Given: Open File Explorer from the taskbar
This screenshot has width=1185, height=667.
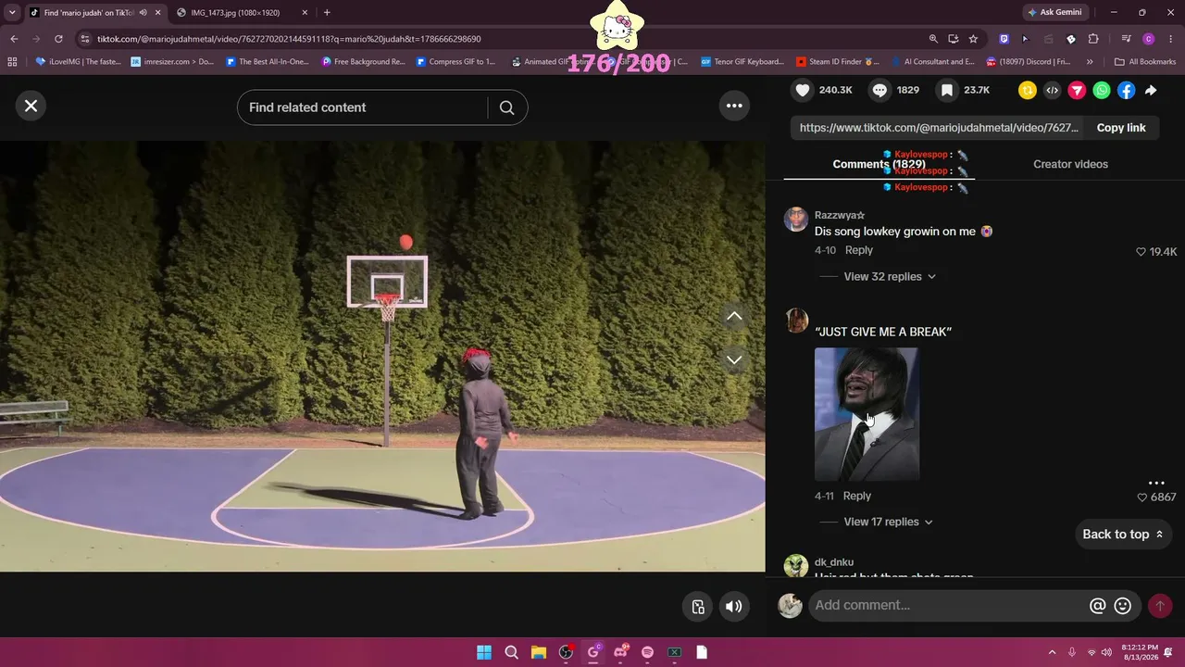Looking at the screenshot, I should [539, 652].
